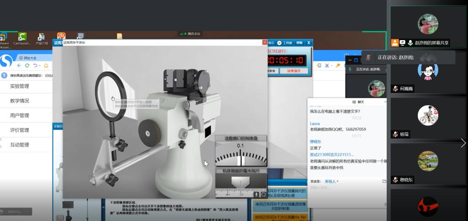Click the browser back arrow icon
The width and height of the screenshot is (468, 221).
coord(19,66)
